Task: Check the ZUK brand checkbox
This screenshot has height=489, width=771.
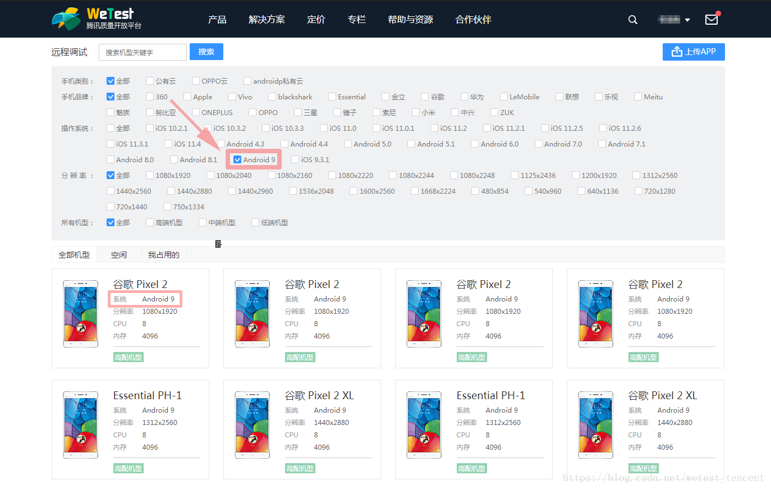Action: click(x=494, y=112)
